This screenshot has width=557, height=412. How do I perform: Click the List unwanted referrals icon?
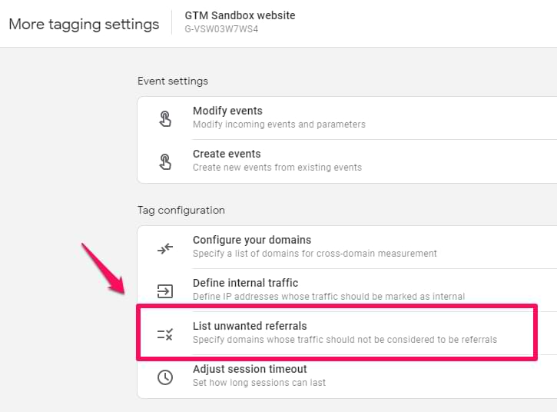point(165,334)
